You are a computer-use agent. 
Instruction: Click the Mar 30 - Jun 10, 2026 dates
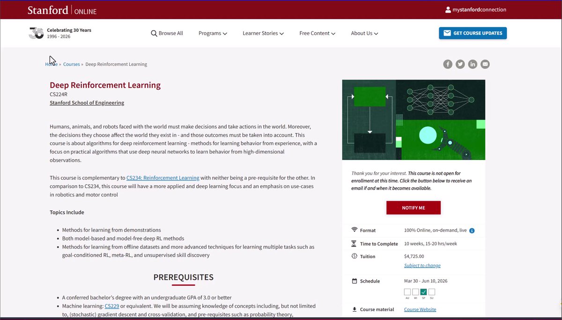(426, 281)
